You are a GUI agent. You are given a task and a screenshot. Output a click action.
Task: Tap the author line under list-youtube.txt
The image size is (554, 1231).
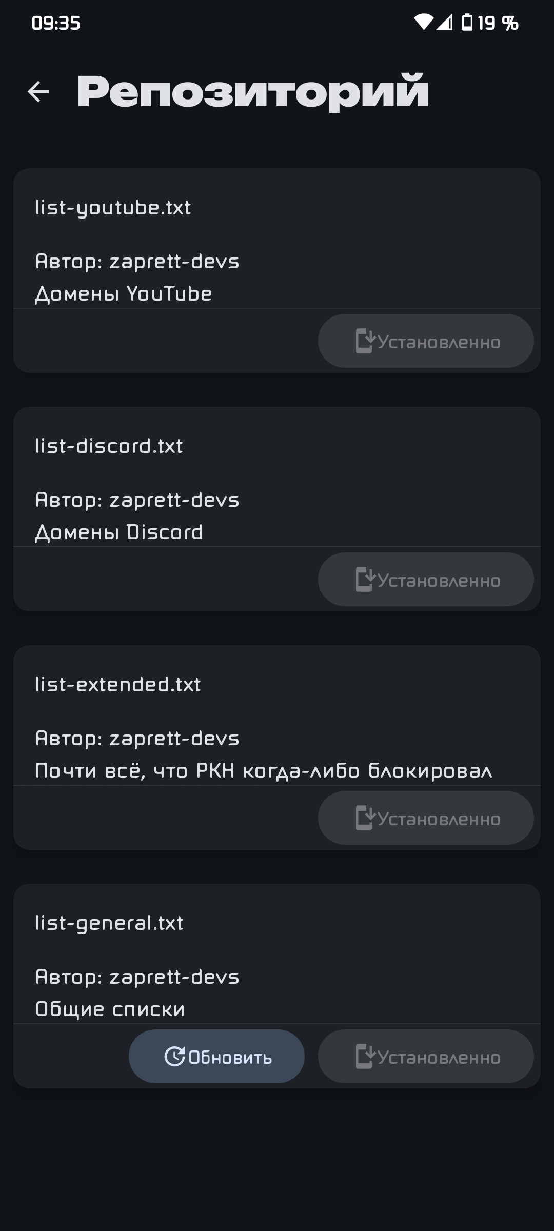click(x=137, y=262)
